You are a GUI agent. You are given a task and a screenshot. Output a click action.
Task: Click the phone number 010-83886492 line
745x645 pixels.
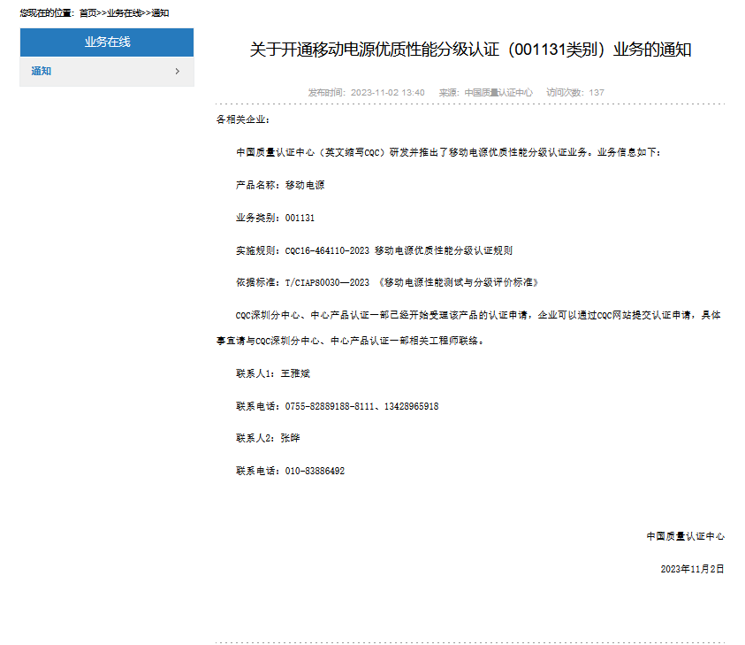pyautogui.click(x=290, y=471)
